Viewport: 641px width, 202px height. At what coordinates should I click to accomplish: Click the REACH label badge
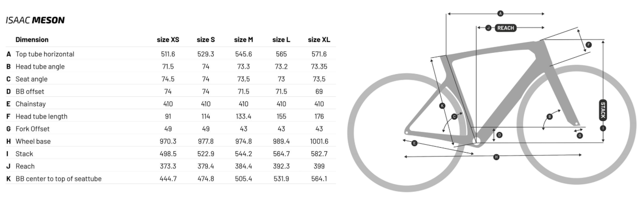[506, 28]
